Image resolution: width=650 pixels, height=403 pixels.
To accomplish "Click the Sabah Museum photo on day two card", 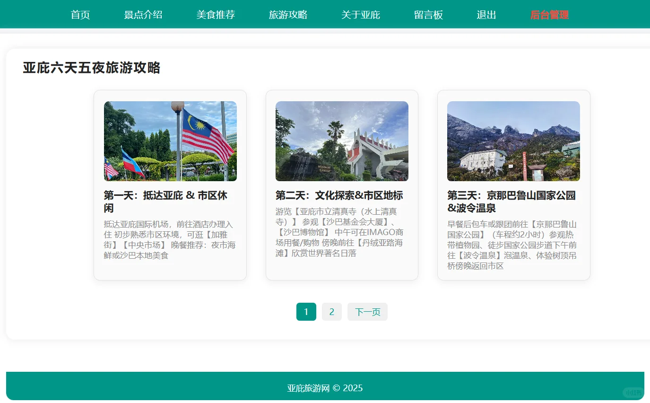I will (x=341, y=140).
